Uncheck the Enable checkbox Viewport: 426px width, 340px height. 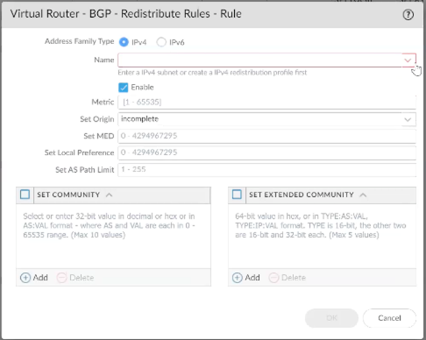pyautogui.click(x=124, y=87)
